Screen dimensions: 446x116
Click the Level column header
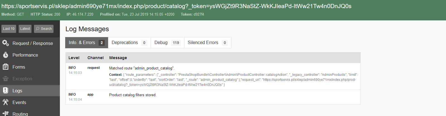pyautogui.click(x=74, y=58)
